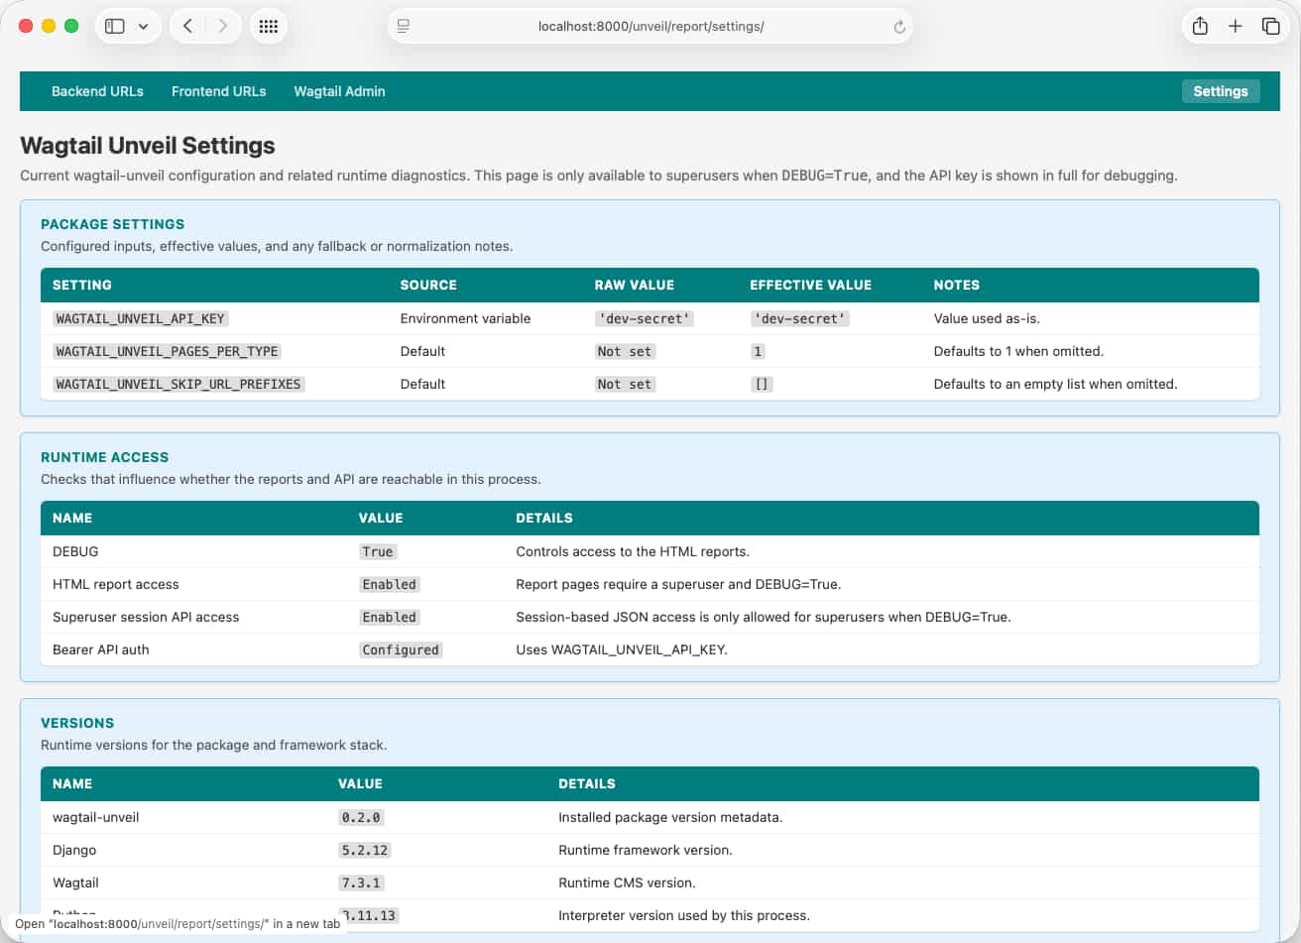Click 'Interpreter version used by this process.'
The height and width of the screenshot is (943, 1301).
tap(684, 915)
